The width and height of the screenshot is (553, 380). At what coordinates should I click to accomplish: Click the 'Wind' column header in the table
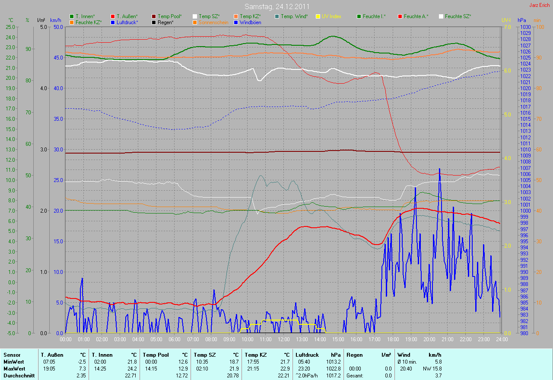click(404, 355)
